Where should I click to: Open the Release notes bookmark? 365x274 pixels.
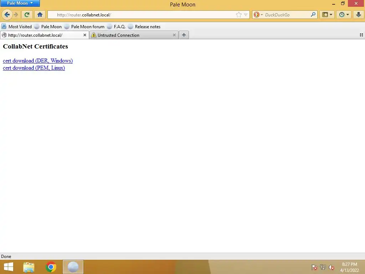point(144,26)
